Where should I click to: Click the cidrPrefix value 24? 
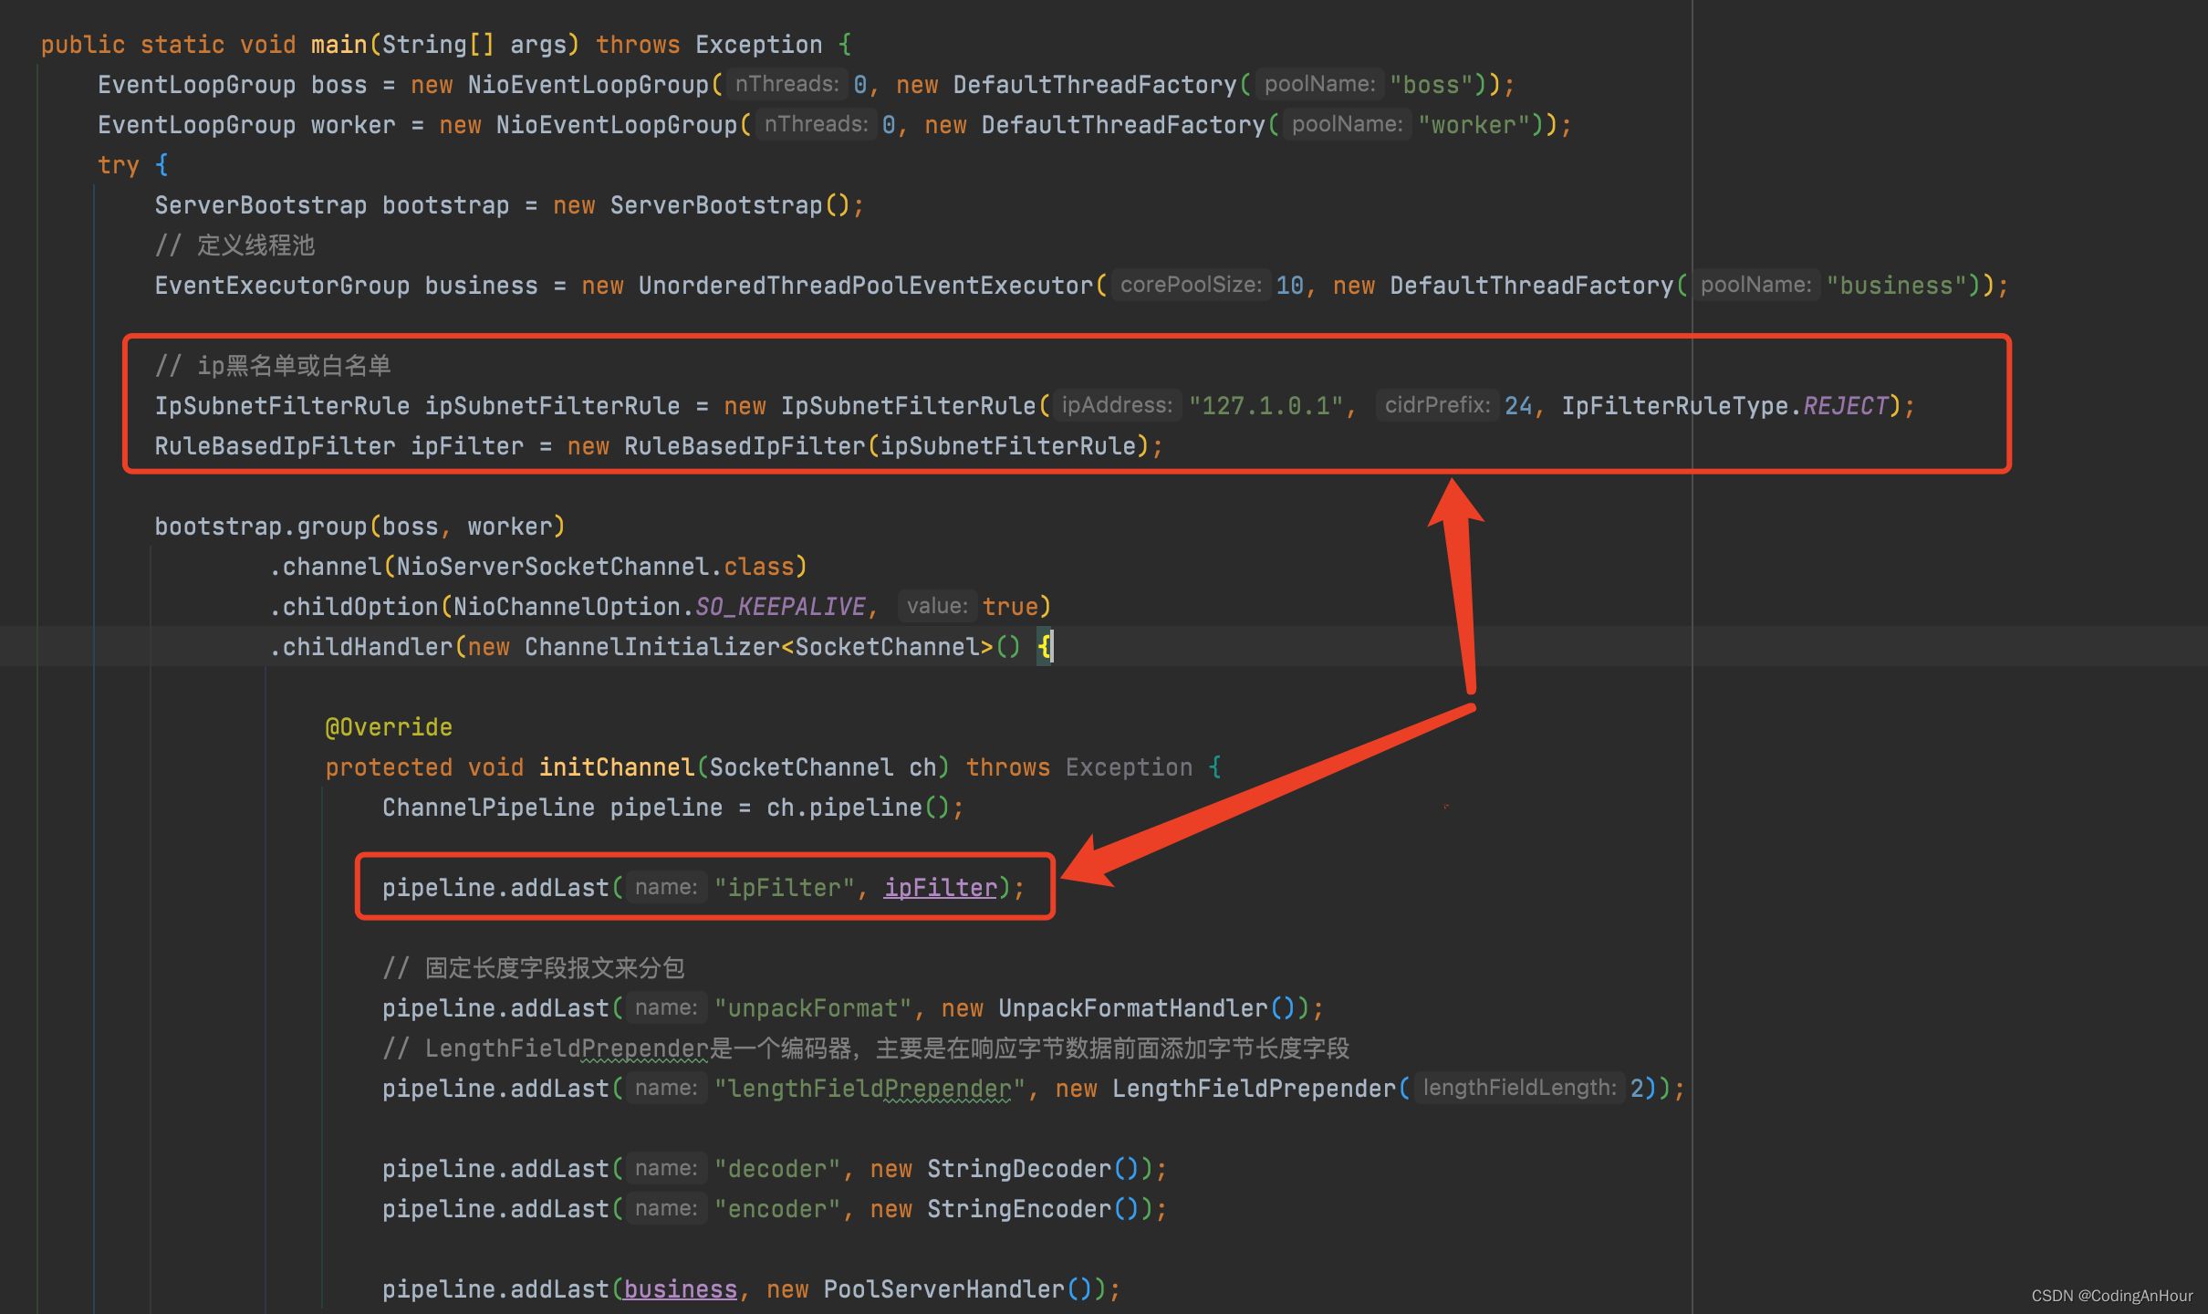click(1518, 406)
